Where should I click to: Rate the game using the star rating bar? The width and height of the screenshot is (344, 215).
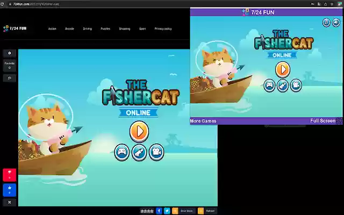pos(147,211)
